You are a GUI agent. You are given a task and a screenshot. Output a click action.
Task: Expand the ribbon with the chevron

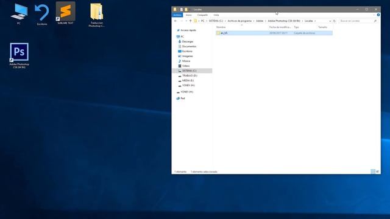374,15
